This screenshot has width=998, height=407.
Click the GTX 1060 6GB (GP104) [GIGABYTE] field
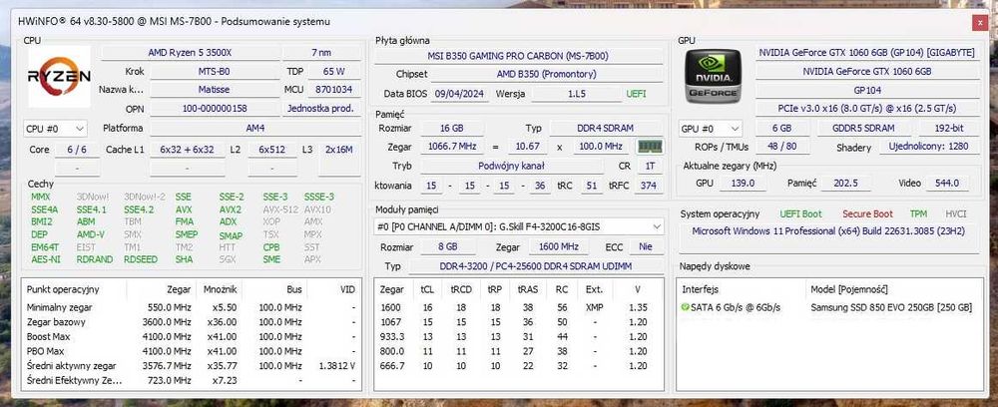click(867, 53)
